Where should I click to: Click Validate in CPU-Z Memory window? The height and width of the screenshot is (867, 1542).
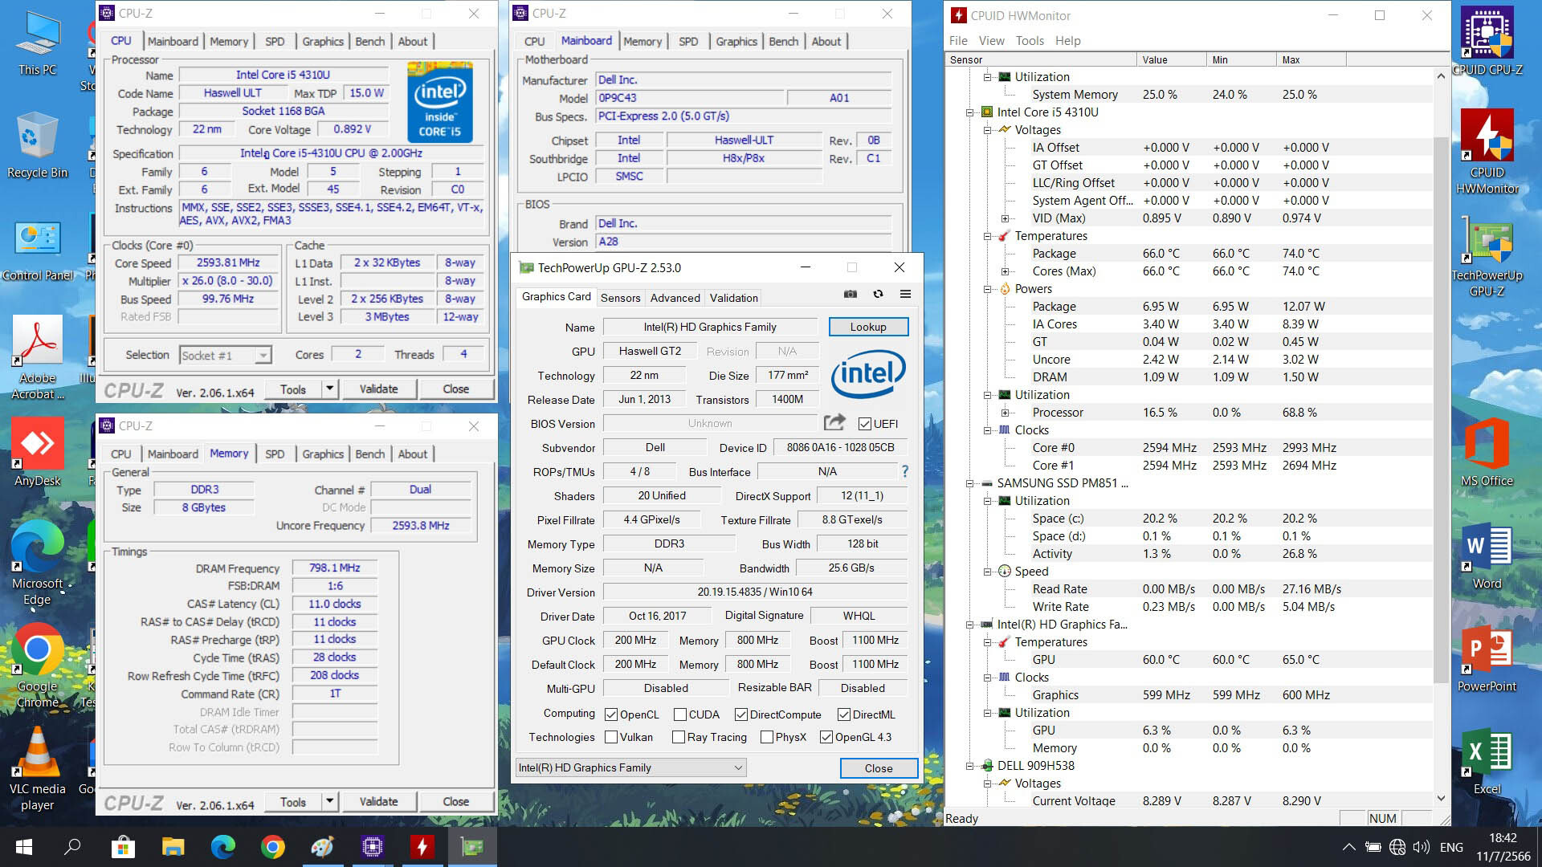pos(378,801)
